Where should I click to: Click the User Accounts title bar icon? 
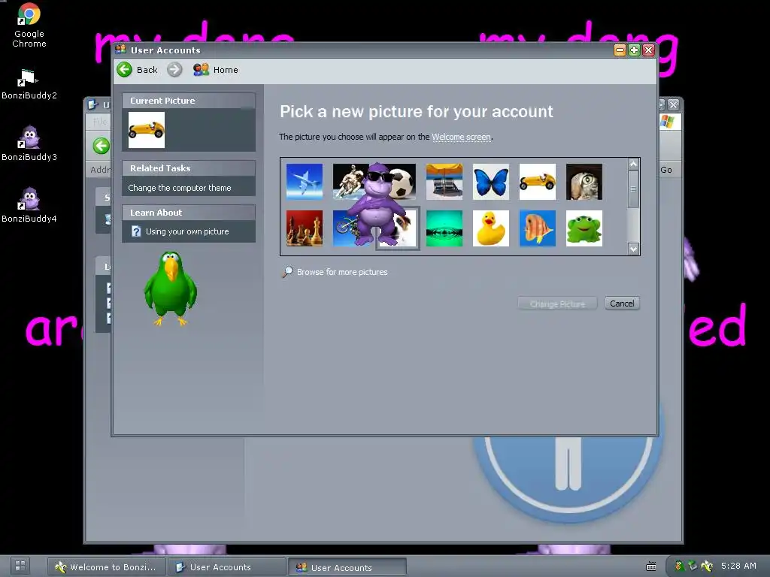coord(120,50)
